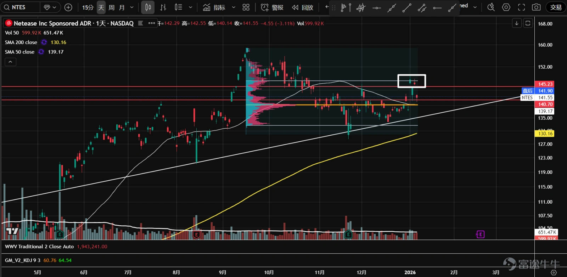Enter fullscreen mode
Viewport: 567px width, 277px height.
point(521,7)
